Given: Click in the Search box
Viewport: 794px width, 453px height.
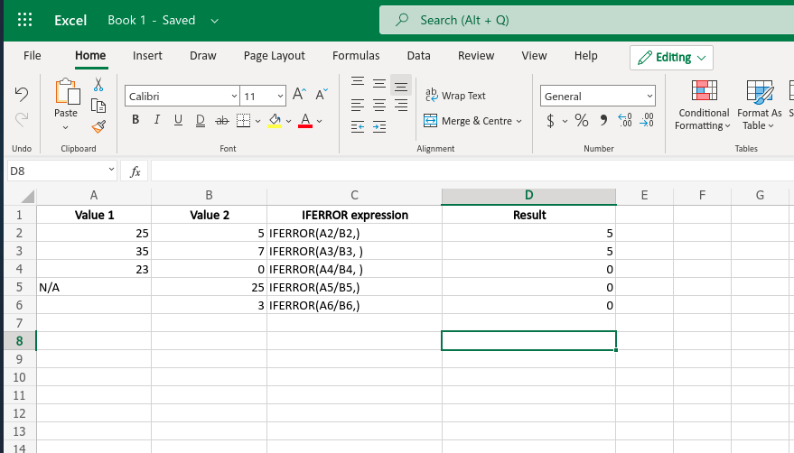Looking at the screenshot, I should point(586,20).
